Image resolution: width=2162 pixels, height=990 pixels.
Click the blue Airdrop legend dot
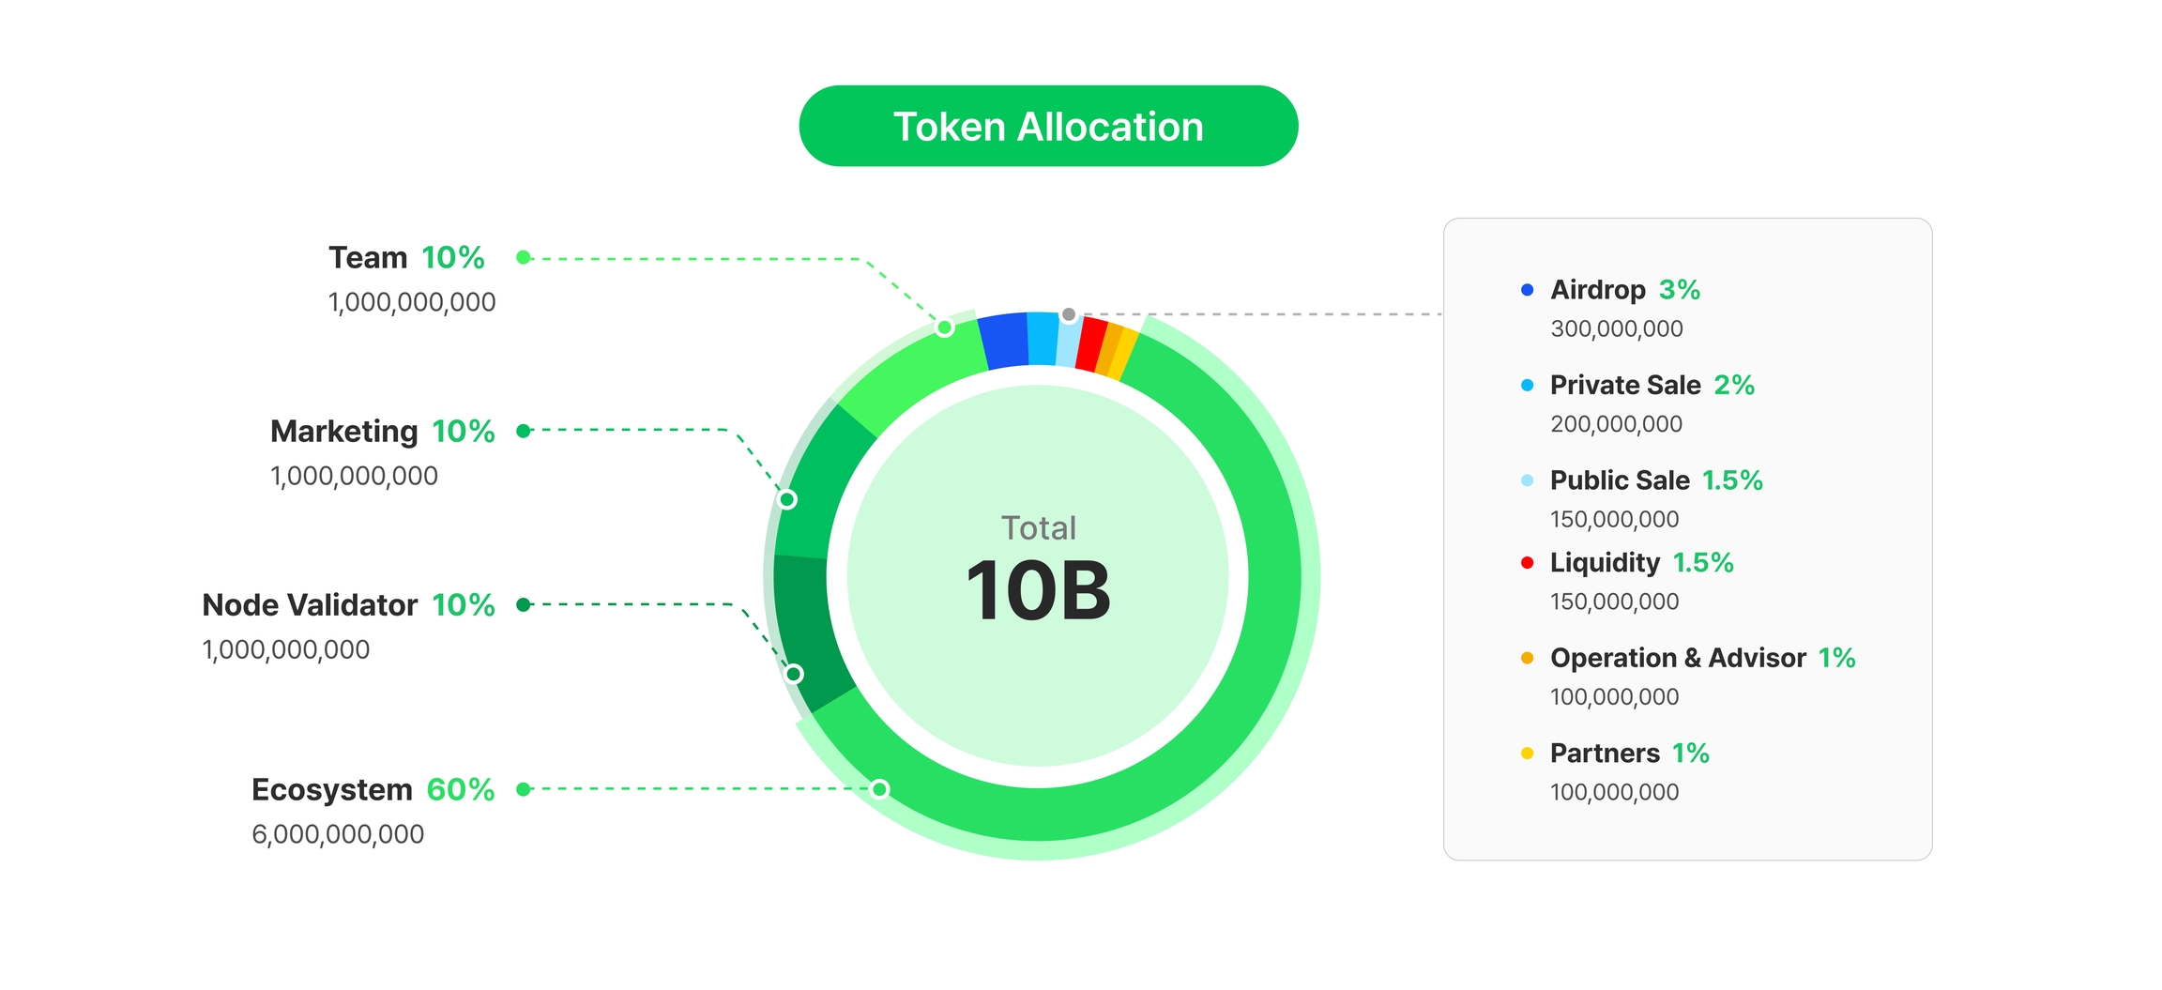[x=1527, y=290]
